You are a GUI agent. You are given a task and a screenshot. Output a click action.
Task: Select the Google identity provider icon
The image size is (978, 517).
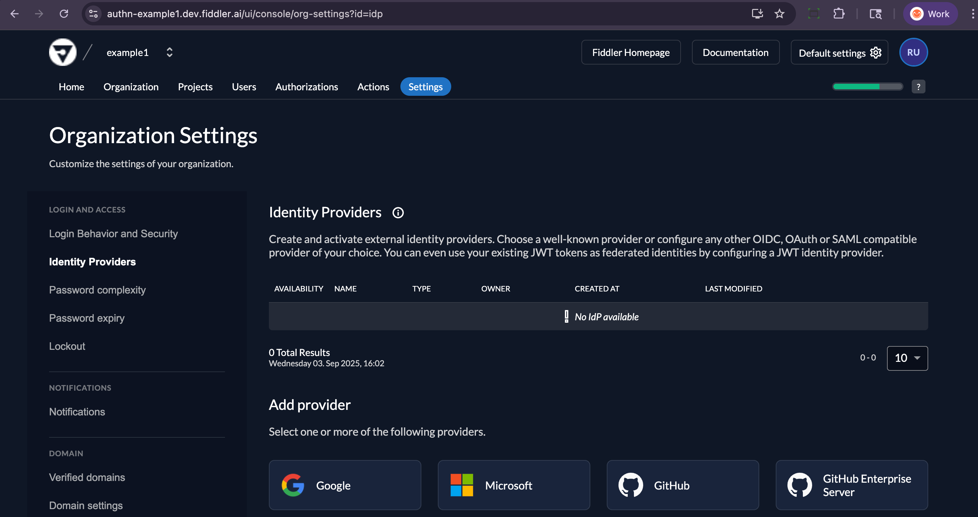coord(293,485)
